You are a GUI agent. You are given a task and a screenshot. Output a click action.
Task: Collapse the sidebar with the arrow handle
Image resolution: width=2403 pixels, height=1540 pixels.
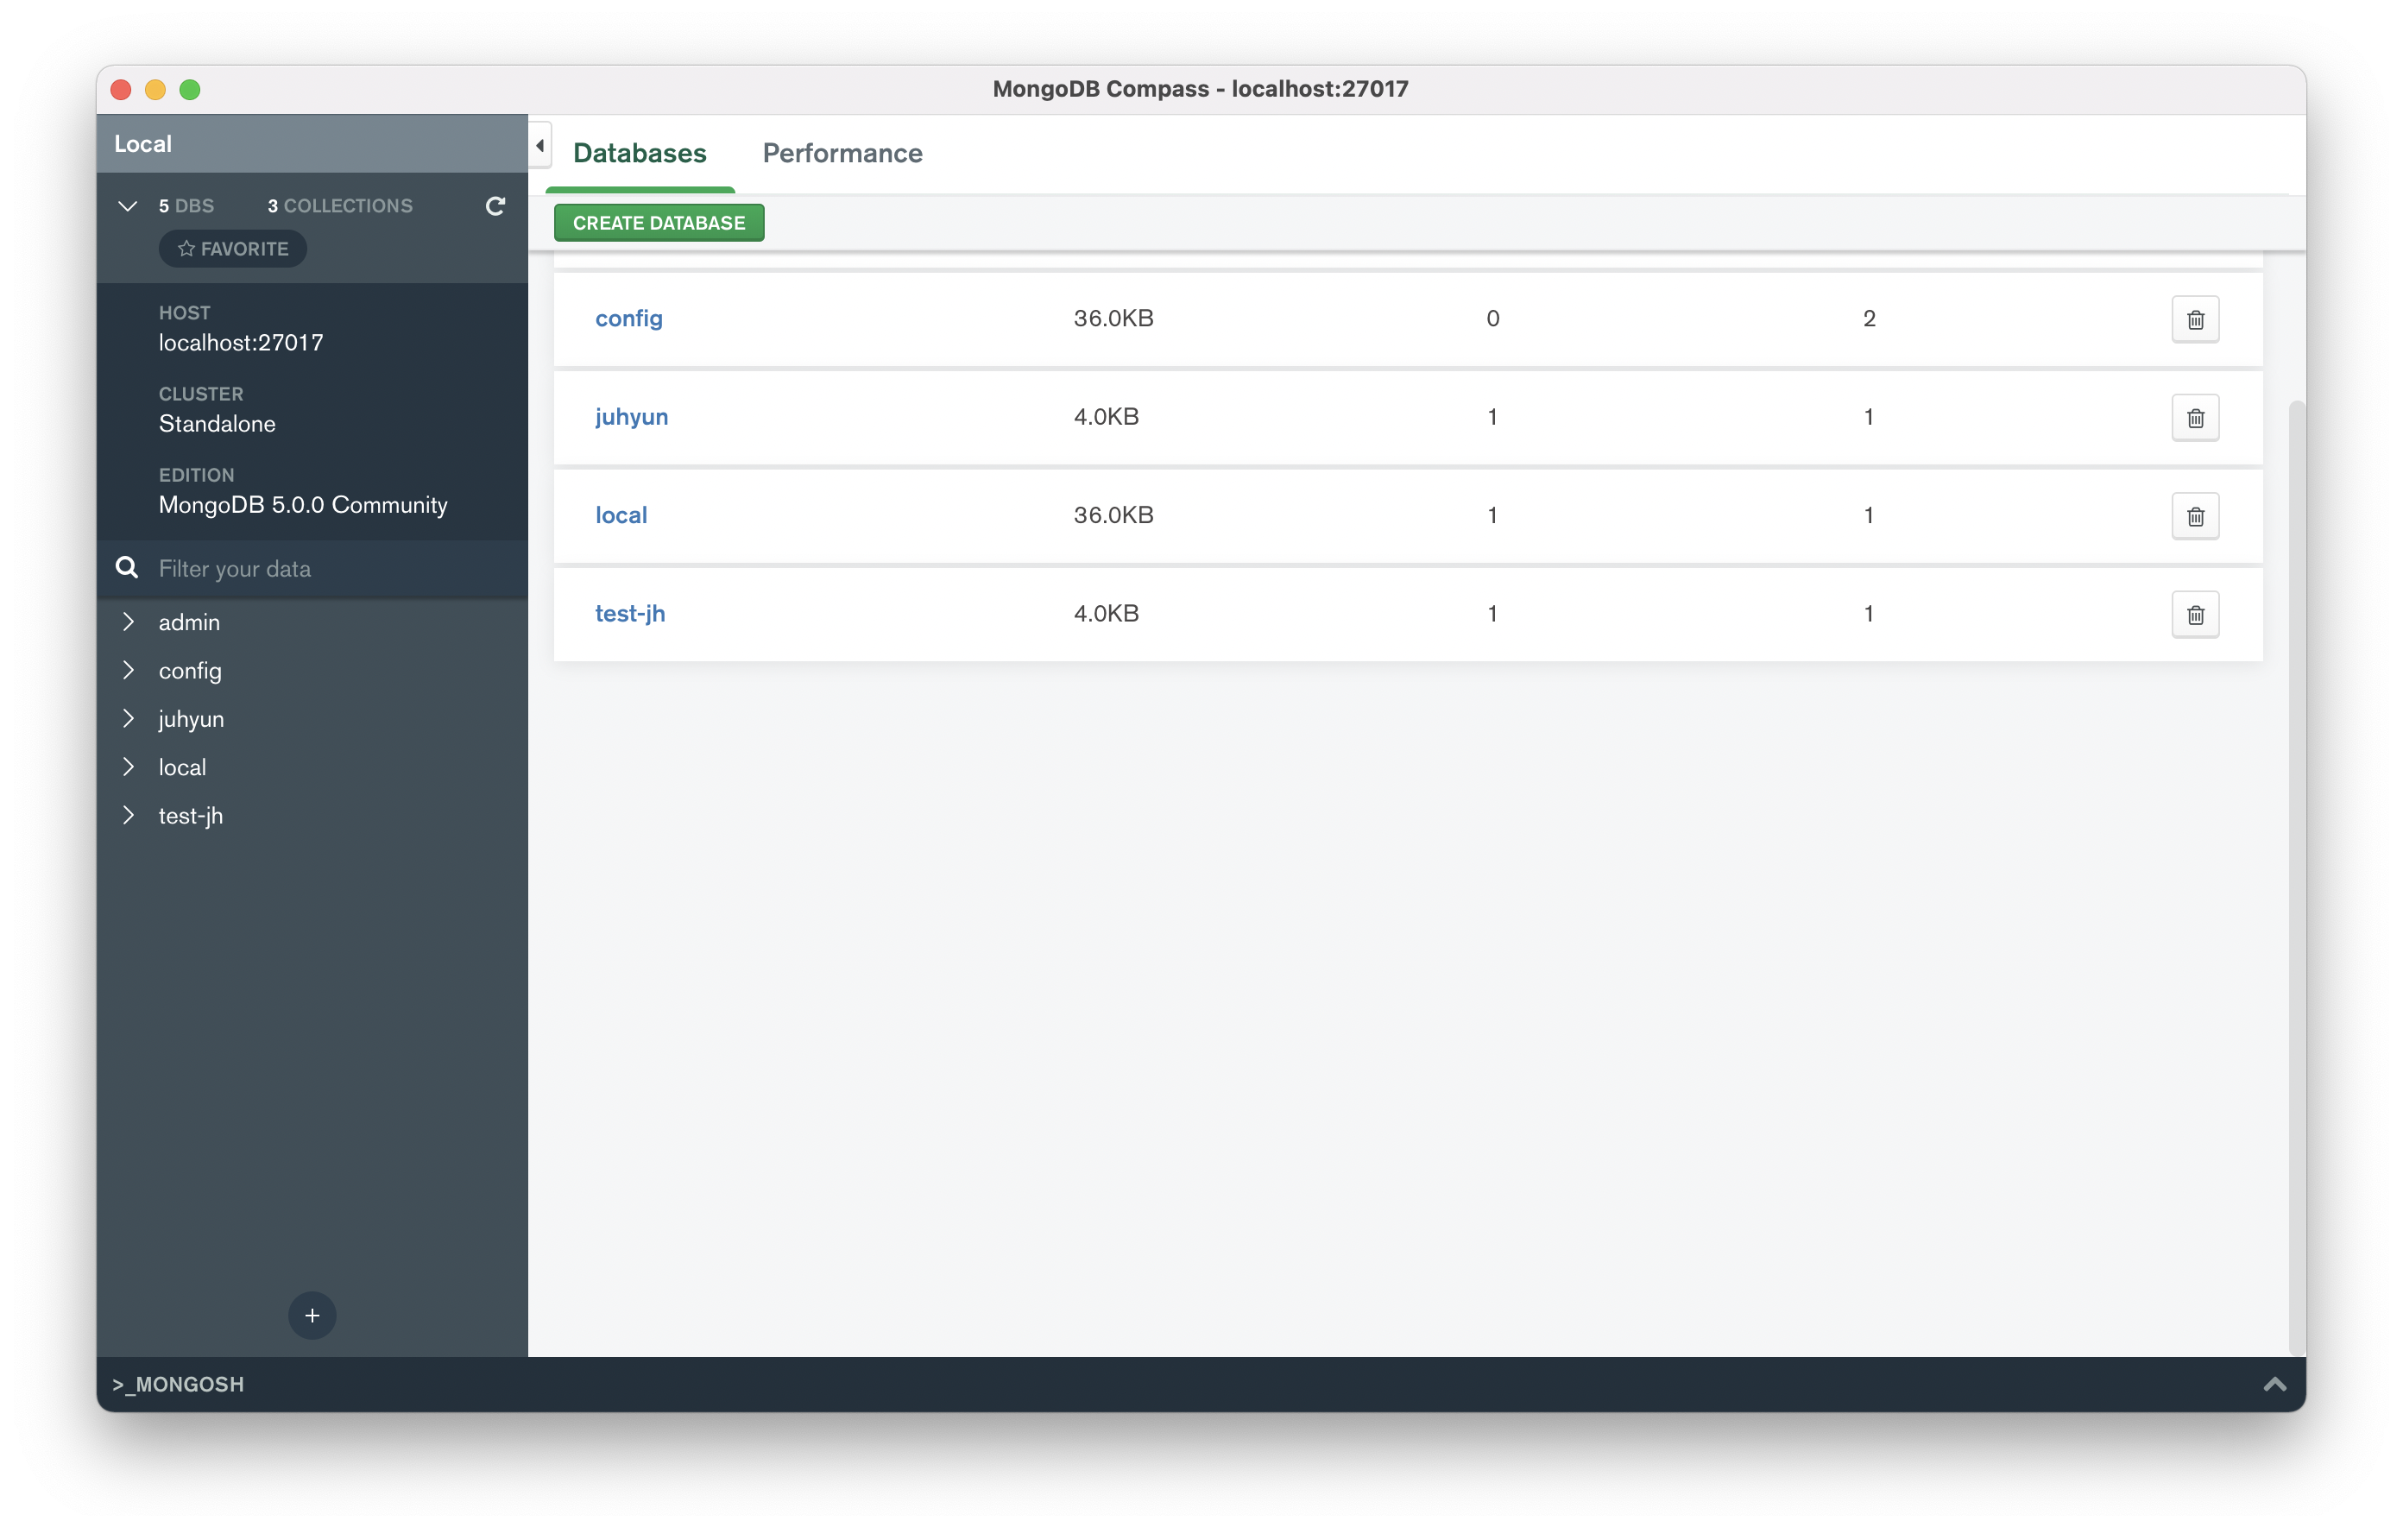tap(539, 146)
